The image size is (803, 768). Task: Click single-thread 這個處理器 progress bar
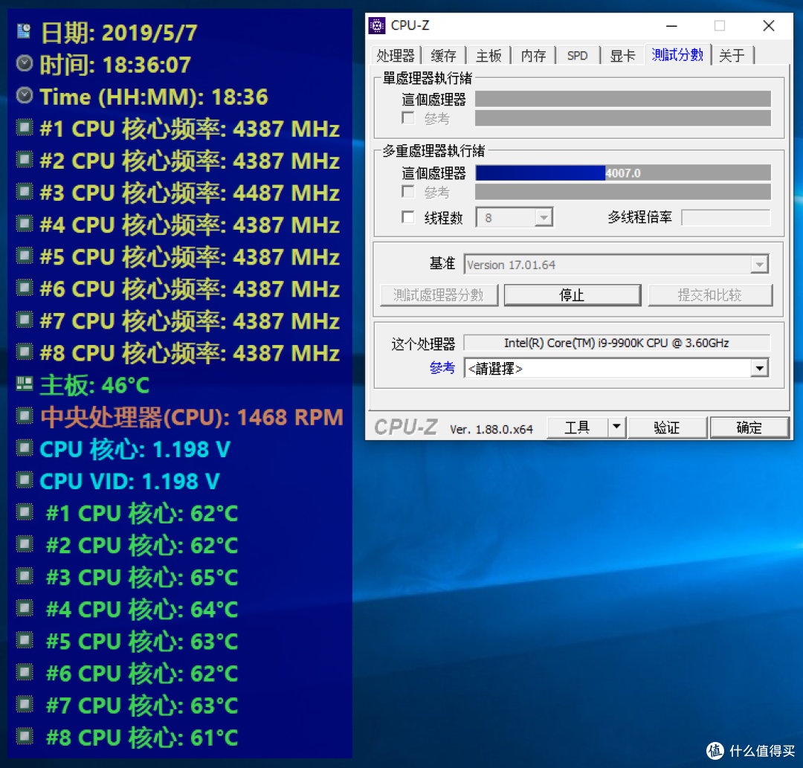pos(623,99)
